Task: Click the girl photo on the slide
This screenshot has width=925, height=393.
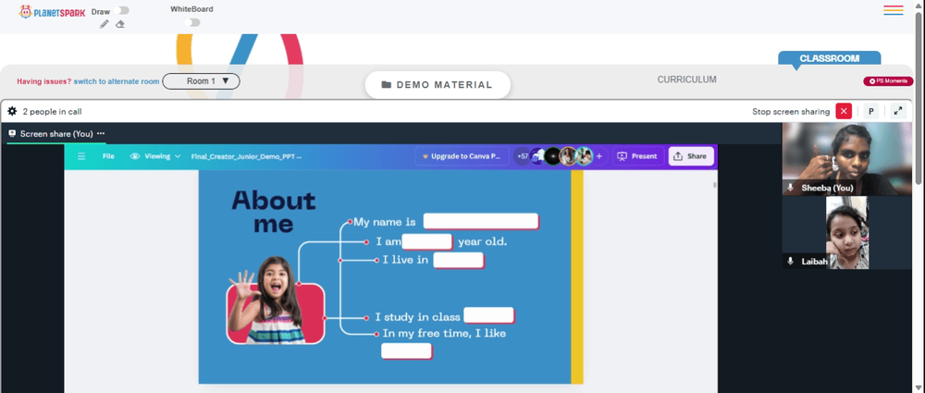Action: click(x=276, y=301)
